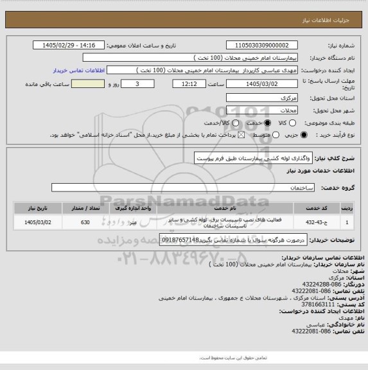Image resolution: width=368 pixels, height=370 pixels.
Task: Click the شماره نیاز number field
Action: coord(262,45)
